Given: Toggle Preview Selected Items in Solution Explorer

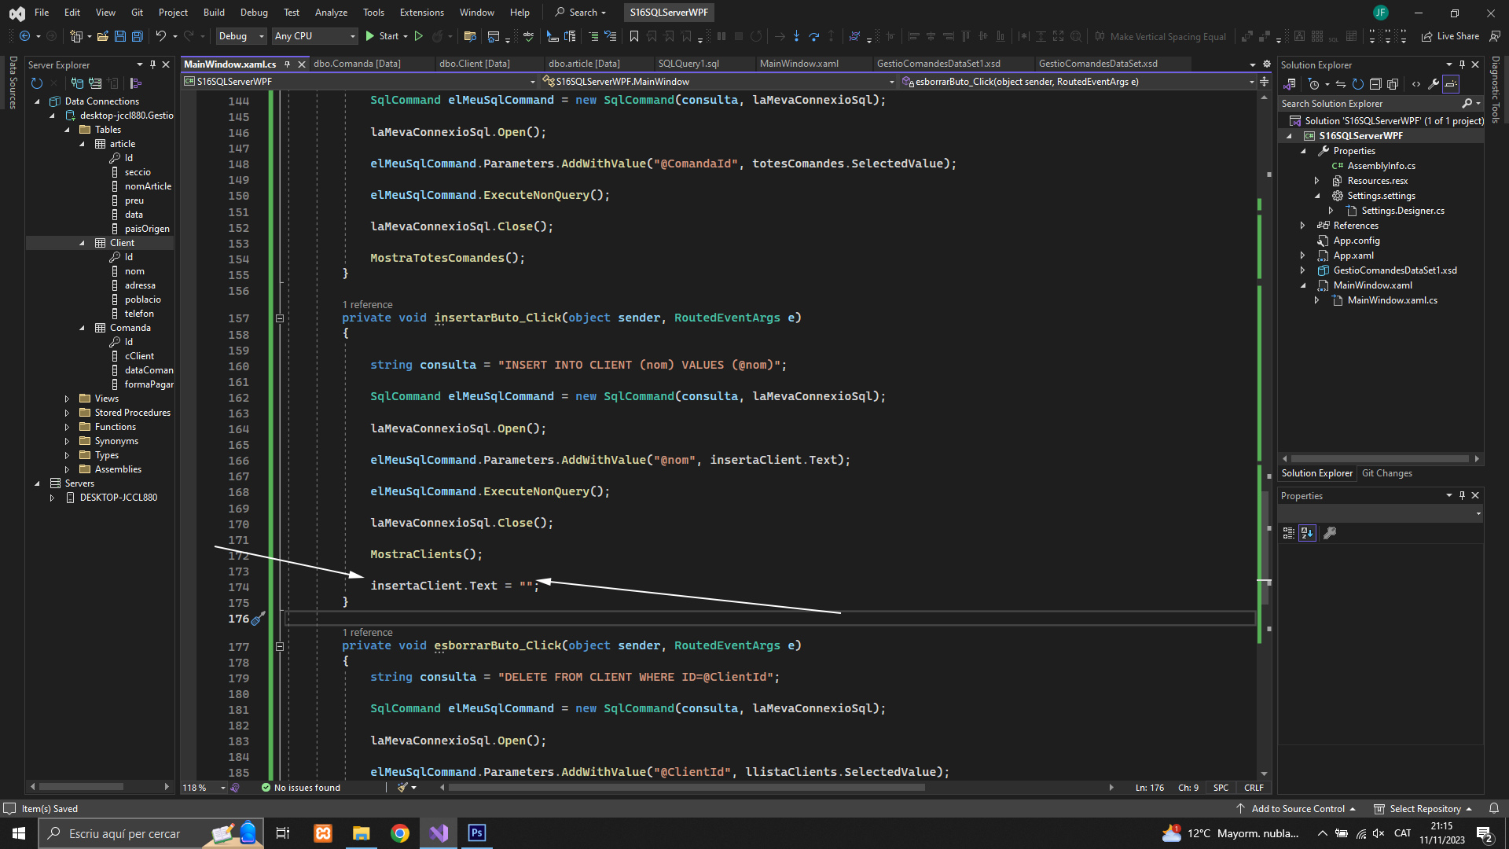Looking at the screenshot, I should (1451, 84).
